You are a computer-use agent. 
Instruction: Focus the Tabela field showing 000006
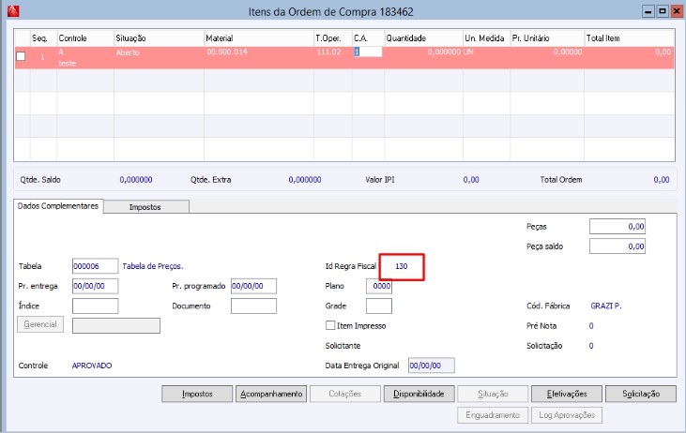[x=95, y=266]
